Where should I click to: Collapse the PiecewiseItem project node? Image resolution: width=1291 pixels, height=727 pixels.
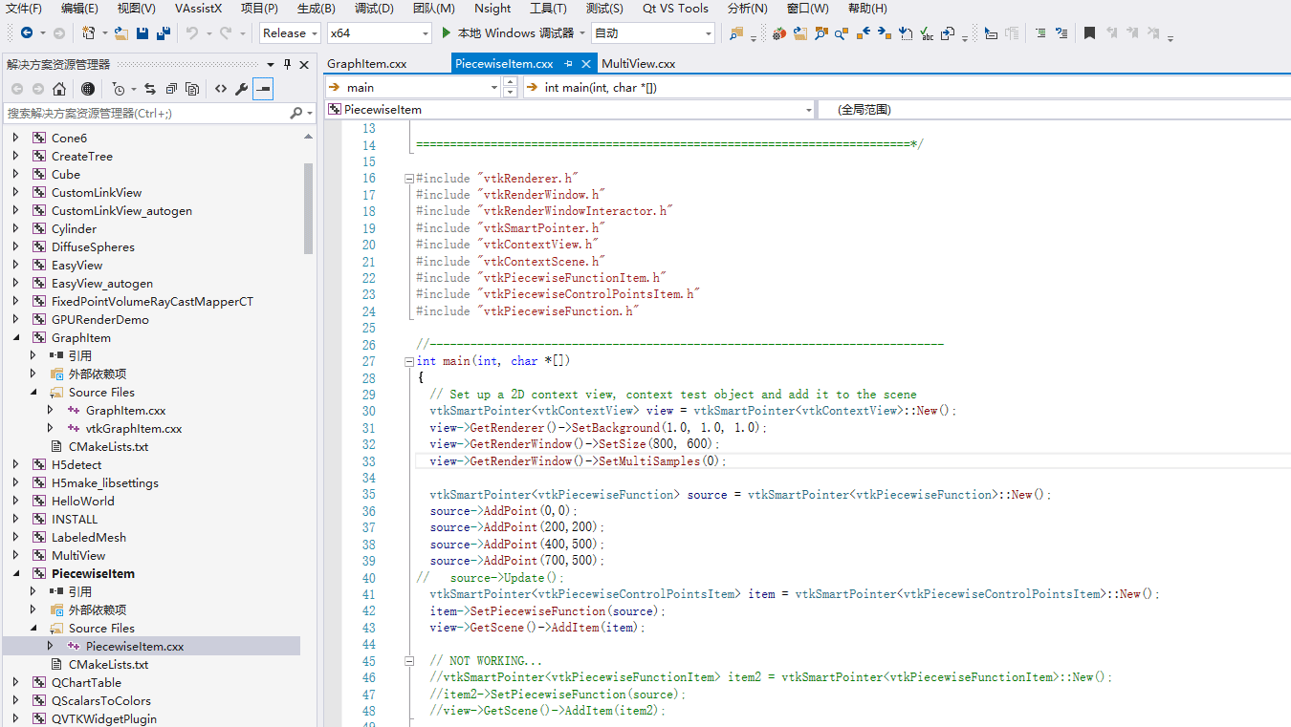point(15,574)
